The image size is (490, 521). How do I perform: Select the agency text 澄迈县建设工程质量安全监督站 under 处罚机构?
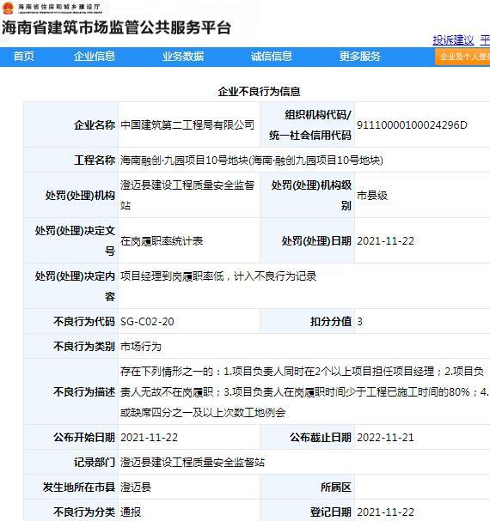187,196
